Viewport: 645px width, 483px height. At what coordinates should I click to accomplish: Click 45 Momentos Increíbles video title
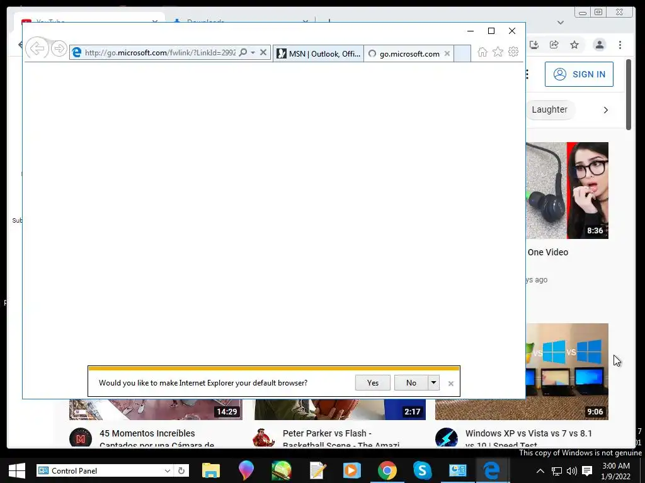coord(156,438)
